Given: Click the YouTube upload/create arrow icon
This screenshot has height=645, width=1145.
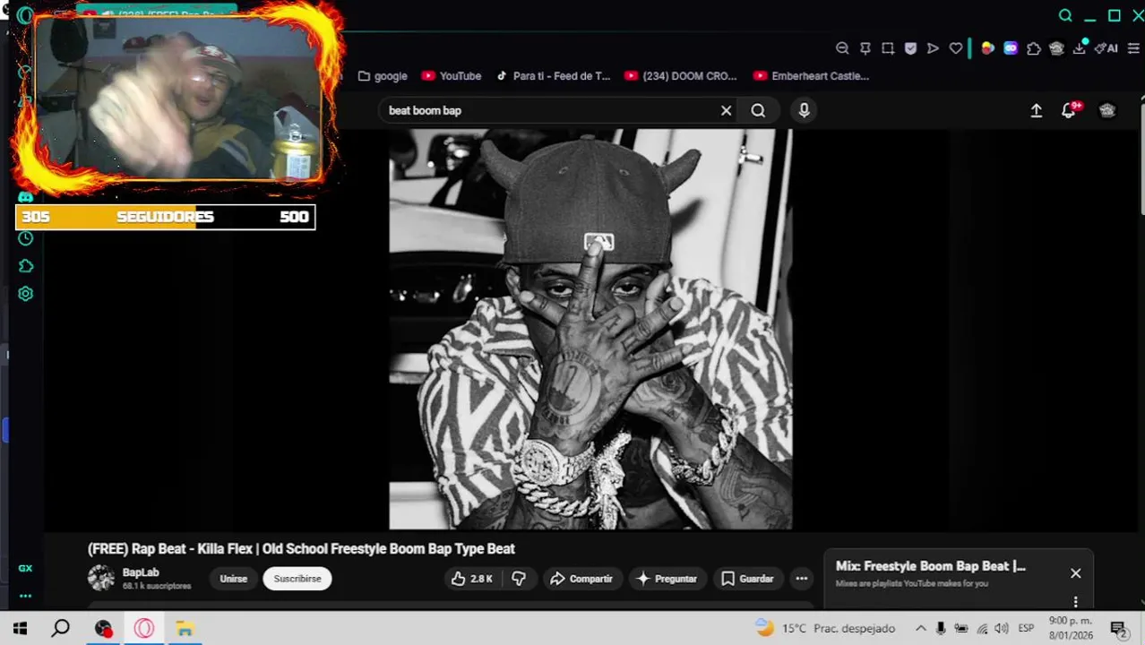Looking at the screenshot, I should tap(1037, 110).
